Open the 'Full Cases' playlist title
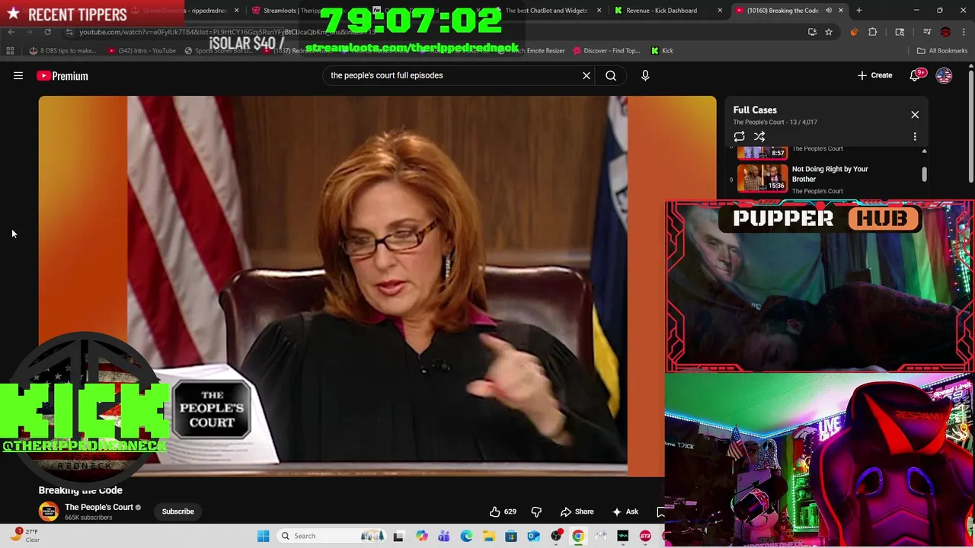The height and width of the screenshot is (548, 975). click(755, 110)
